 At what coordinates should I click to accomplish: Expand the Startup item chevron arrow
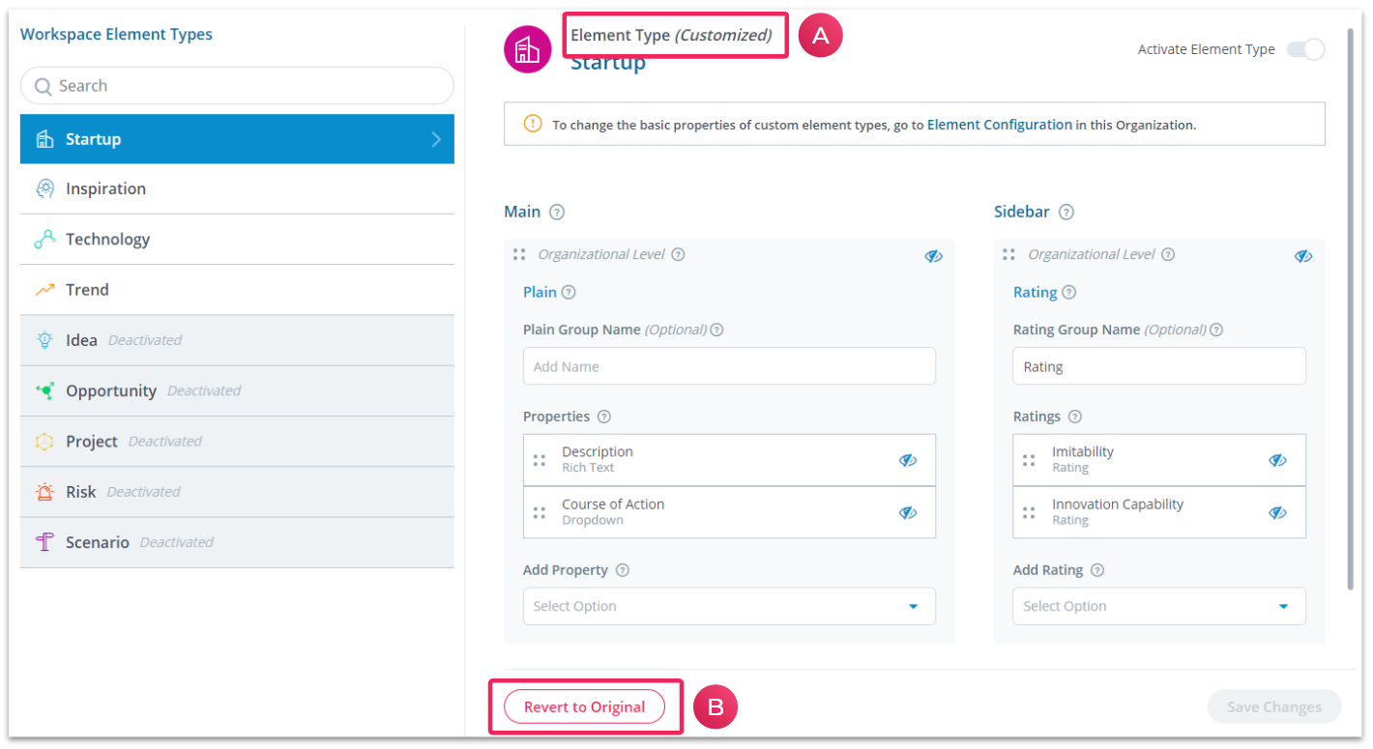point(436,139)
